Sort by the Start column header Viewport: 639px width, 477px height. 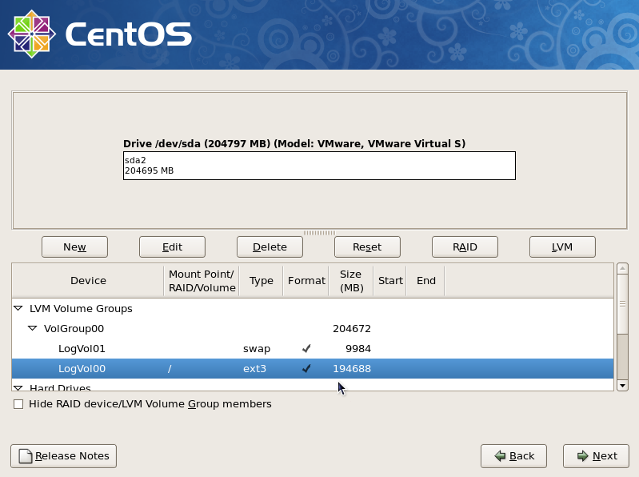[x=390, y=281]
